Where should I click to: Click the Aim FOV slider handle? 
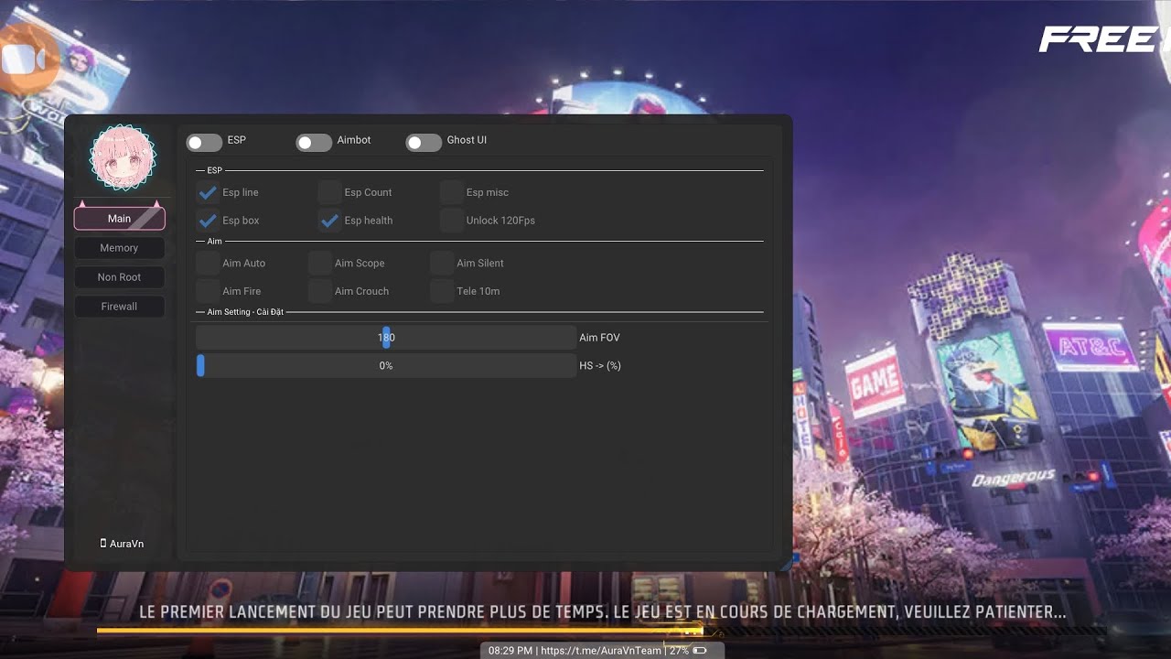pyautogui.click(x=386, y=338)
